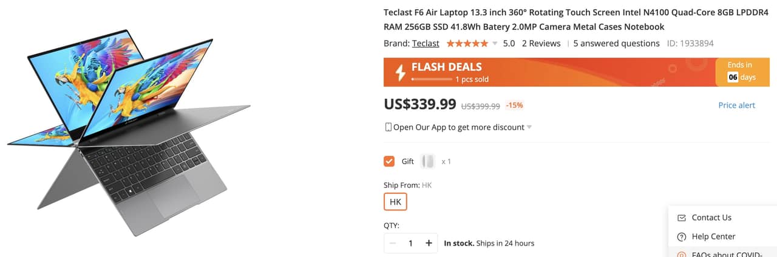This screenshot has height=257, width=777.
Task: Click the Contact Us envelope icon
Action: coord(681,218)
